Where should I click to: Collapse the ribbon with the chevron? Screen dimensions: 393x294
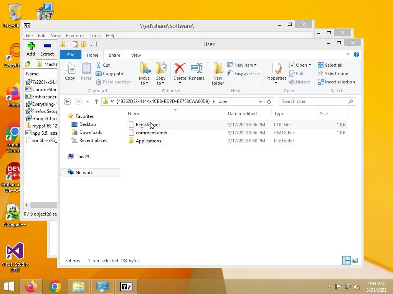coord(348,54)
